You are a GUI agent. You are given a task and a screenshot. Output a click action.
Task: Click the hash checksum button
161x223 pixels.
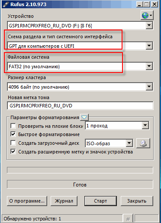[x=128, y=219]
